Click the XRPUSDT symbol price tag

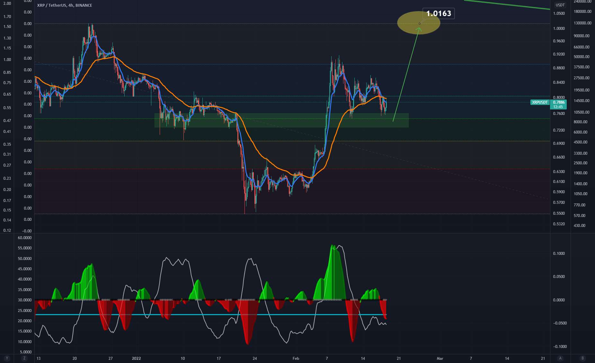(x=540, y=102)
